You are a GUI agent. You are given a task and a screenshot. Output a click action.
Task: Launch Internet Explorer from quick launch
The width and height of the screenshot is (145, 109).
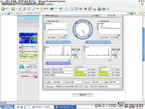tap(21, 107)
